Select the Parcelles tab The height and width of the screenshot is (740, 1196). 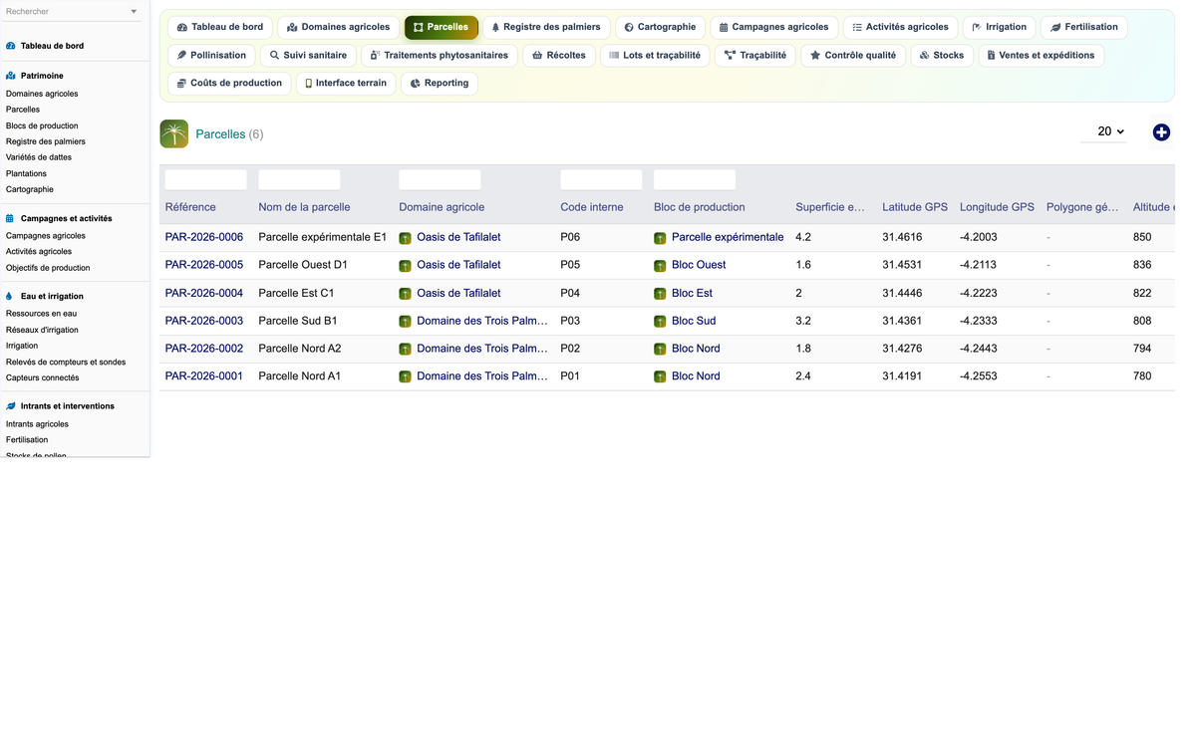pos(442,27)
